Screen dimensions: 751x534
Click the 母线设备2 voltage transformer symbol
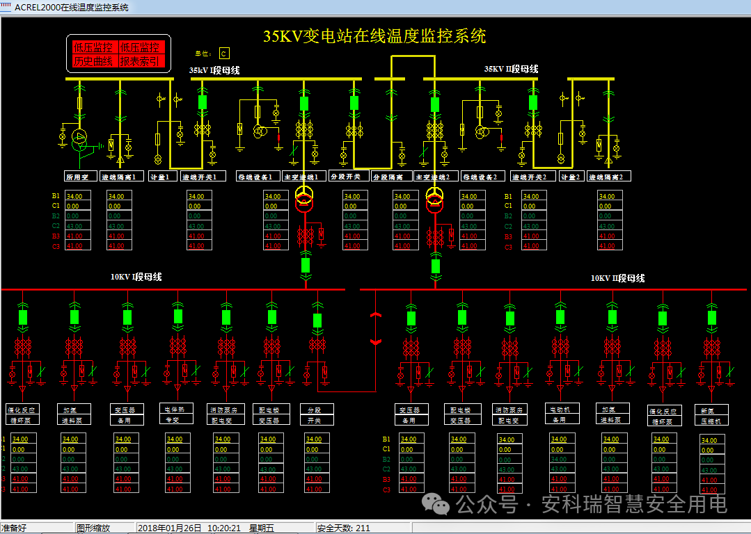tap(481, 132)
